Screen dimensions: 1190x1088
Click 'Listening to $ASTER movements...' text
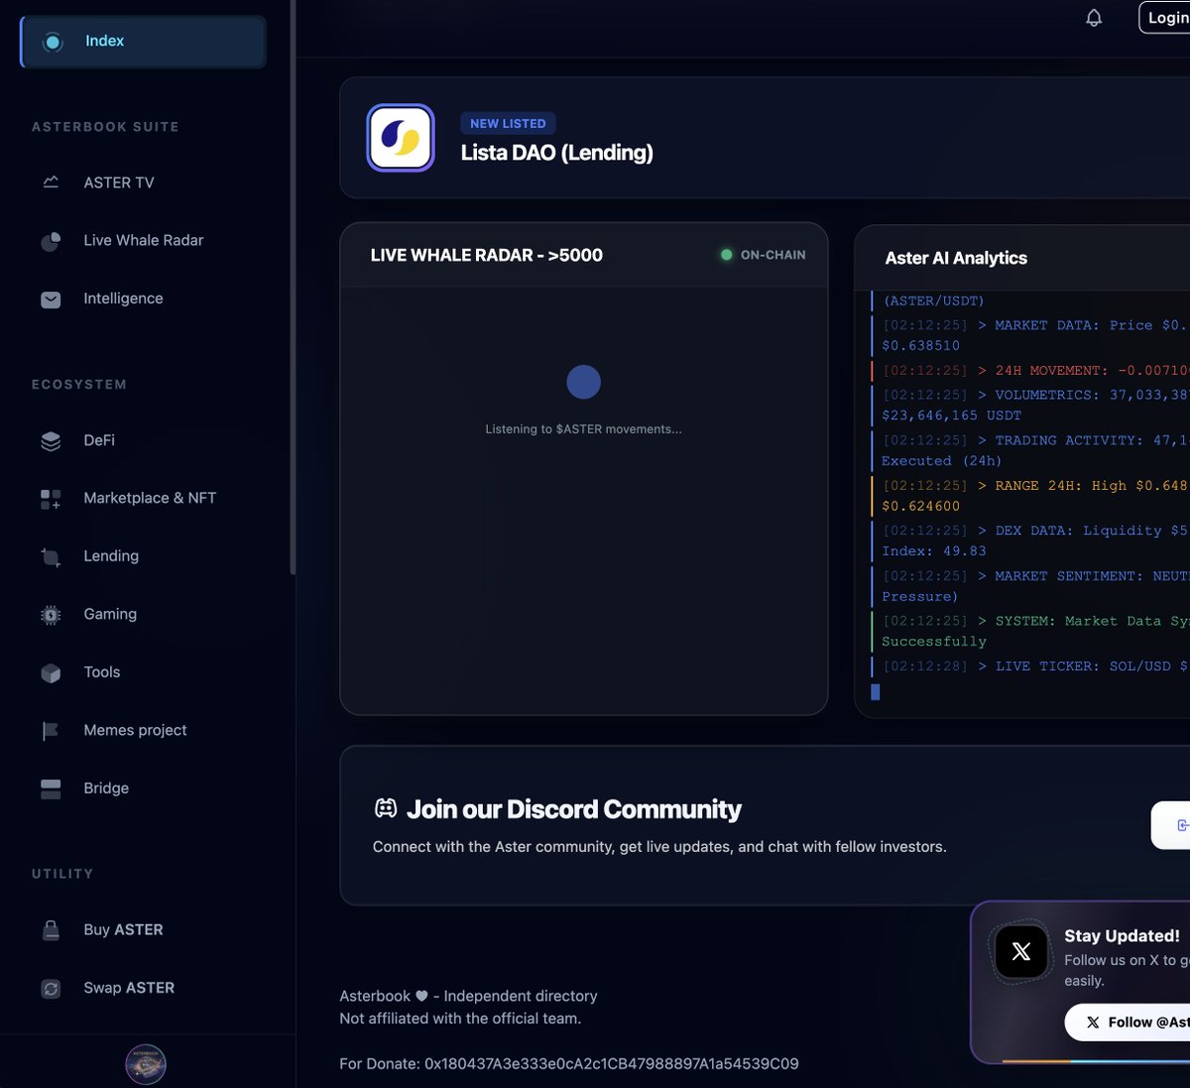pyautogui.click(x=583, y=429)
